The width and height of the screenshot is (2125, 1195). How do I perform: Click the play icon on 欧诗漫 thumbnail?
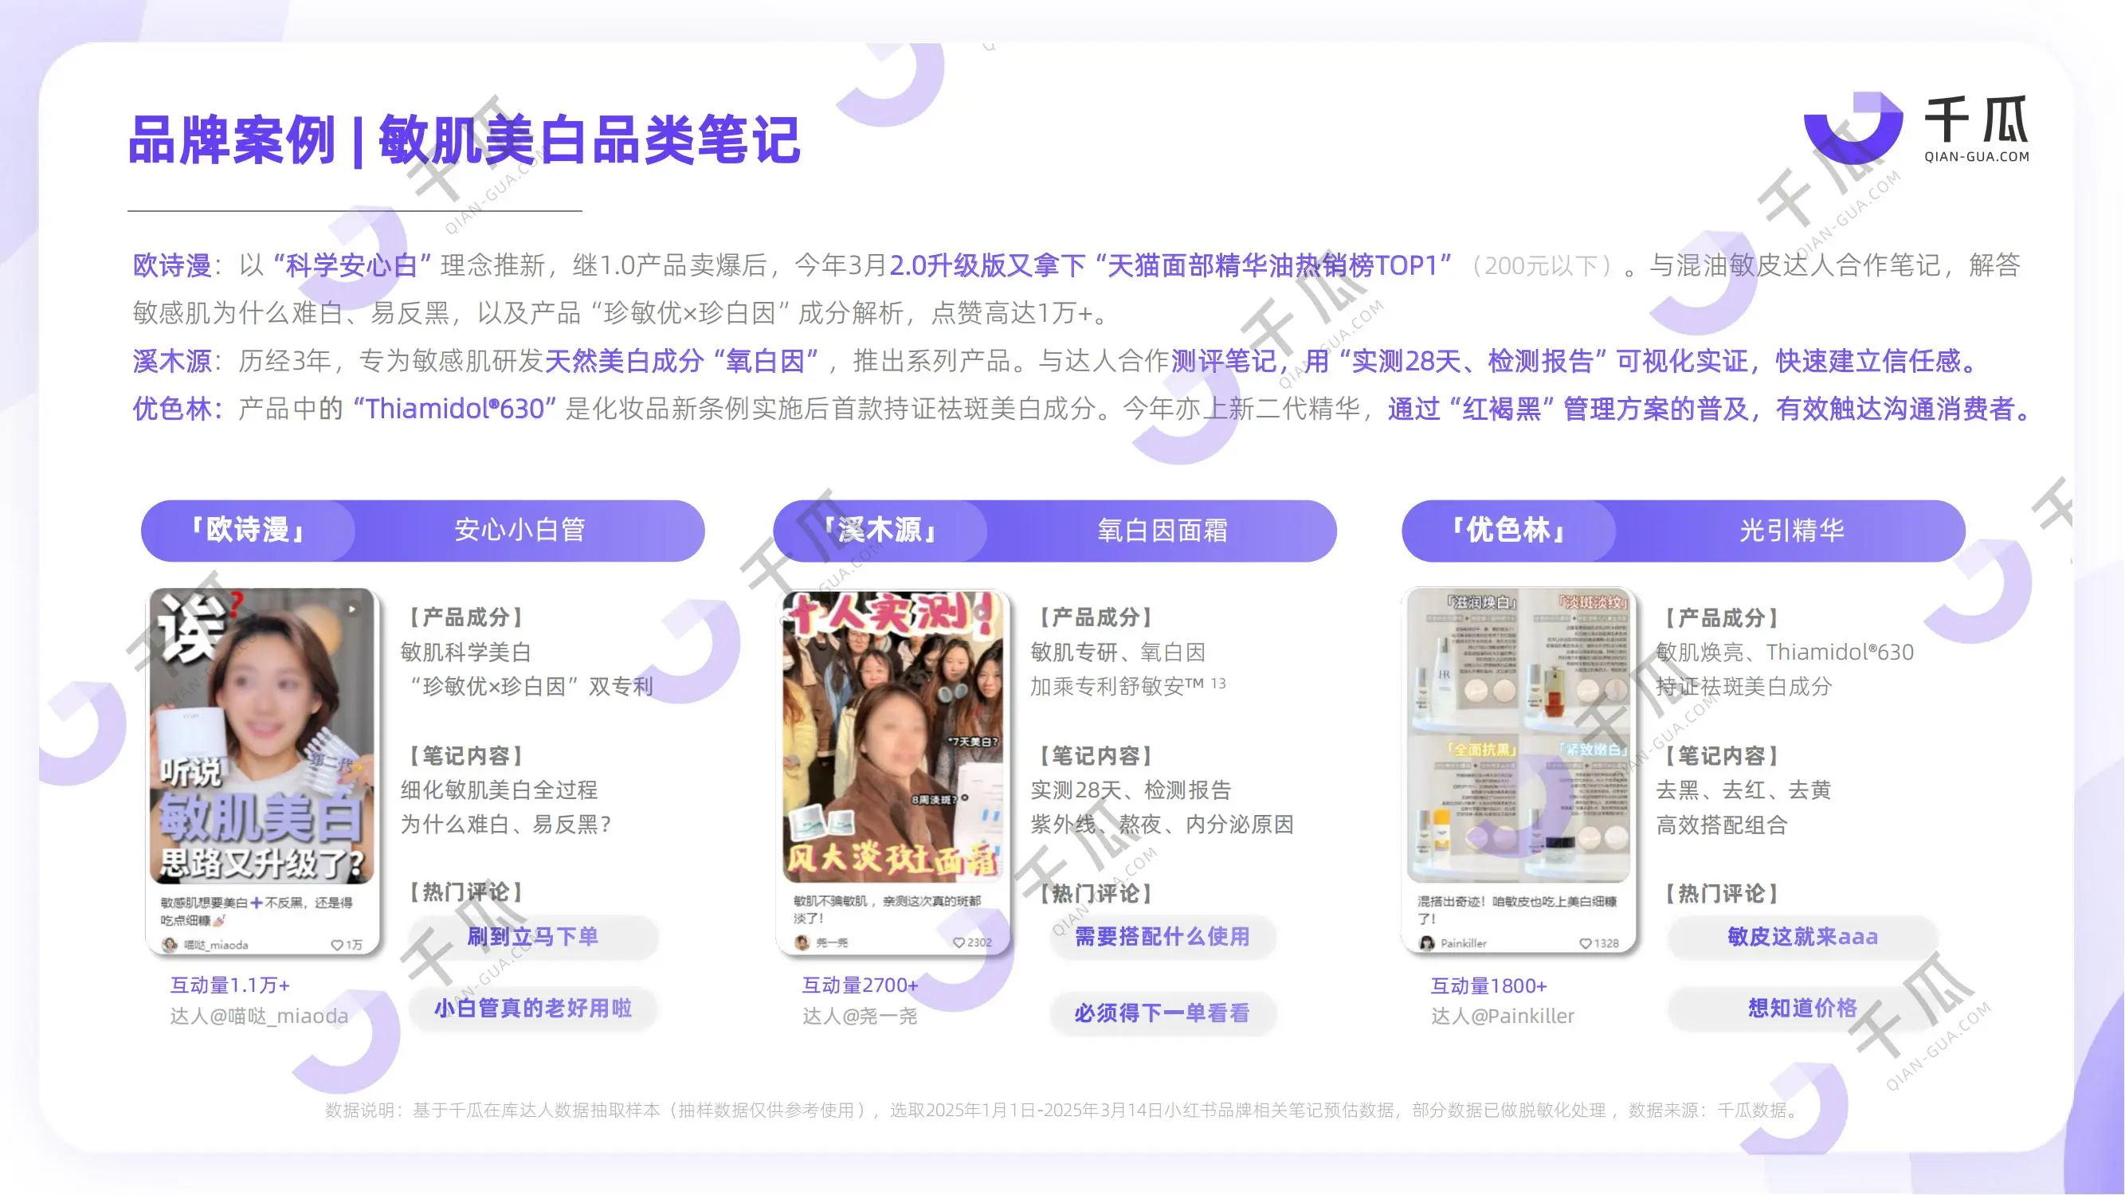(352, 609)
